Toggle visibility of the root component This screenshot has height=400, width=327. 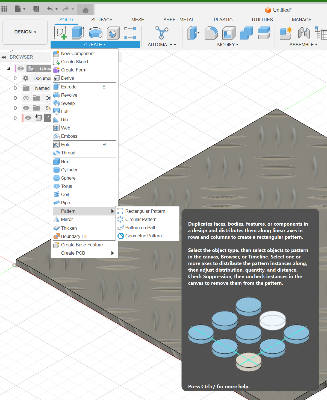coord(20,68)
